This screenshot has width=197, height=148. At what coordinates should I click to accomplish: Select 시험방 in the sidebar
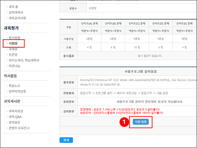click(13, 43)
